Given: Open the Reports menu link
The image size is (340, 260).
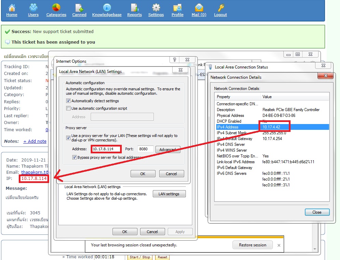Looking at the screenshot, I should pyautogui.click(x=134, y=15).
